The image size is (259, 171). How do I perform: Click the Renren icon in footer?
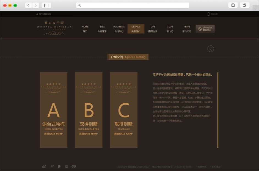[74, 166]
